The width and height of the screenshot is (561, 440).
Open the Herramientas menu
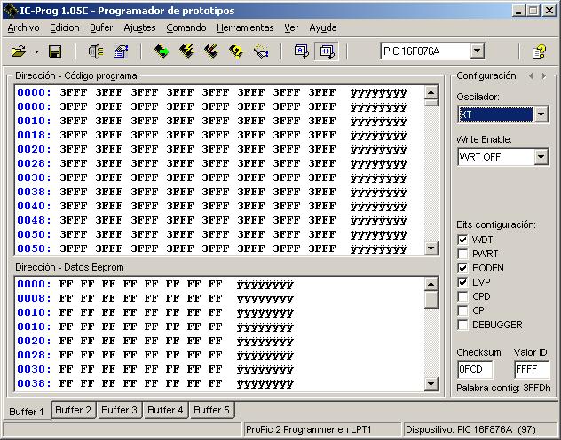coord(245,27)
